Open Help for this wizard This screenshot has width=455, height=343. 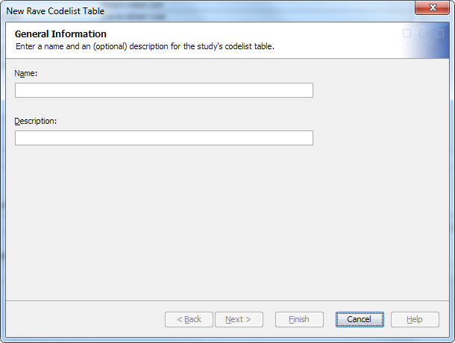pyautogui.click(x=414, y=319)
